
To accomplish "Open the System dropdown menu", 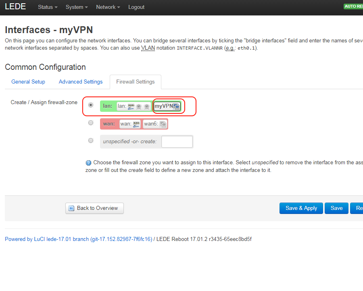I will point(77,7).
